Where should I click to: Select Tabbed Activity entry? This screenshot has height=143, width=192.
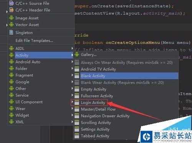click(x=95, y=136)
